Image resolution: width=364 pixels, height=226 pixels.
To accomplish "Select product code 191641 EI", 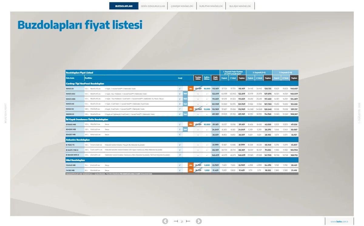I will click(x=70, y=109).
